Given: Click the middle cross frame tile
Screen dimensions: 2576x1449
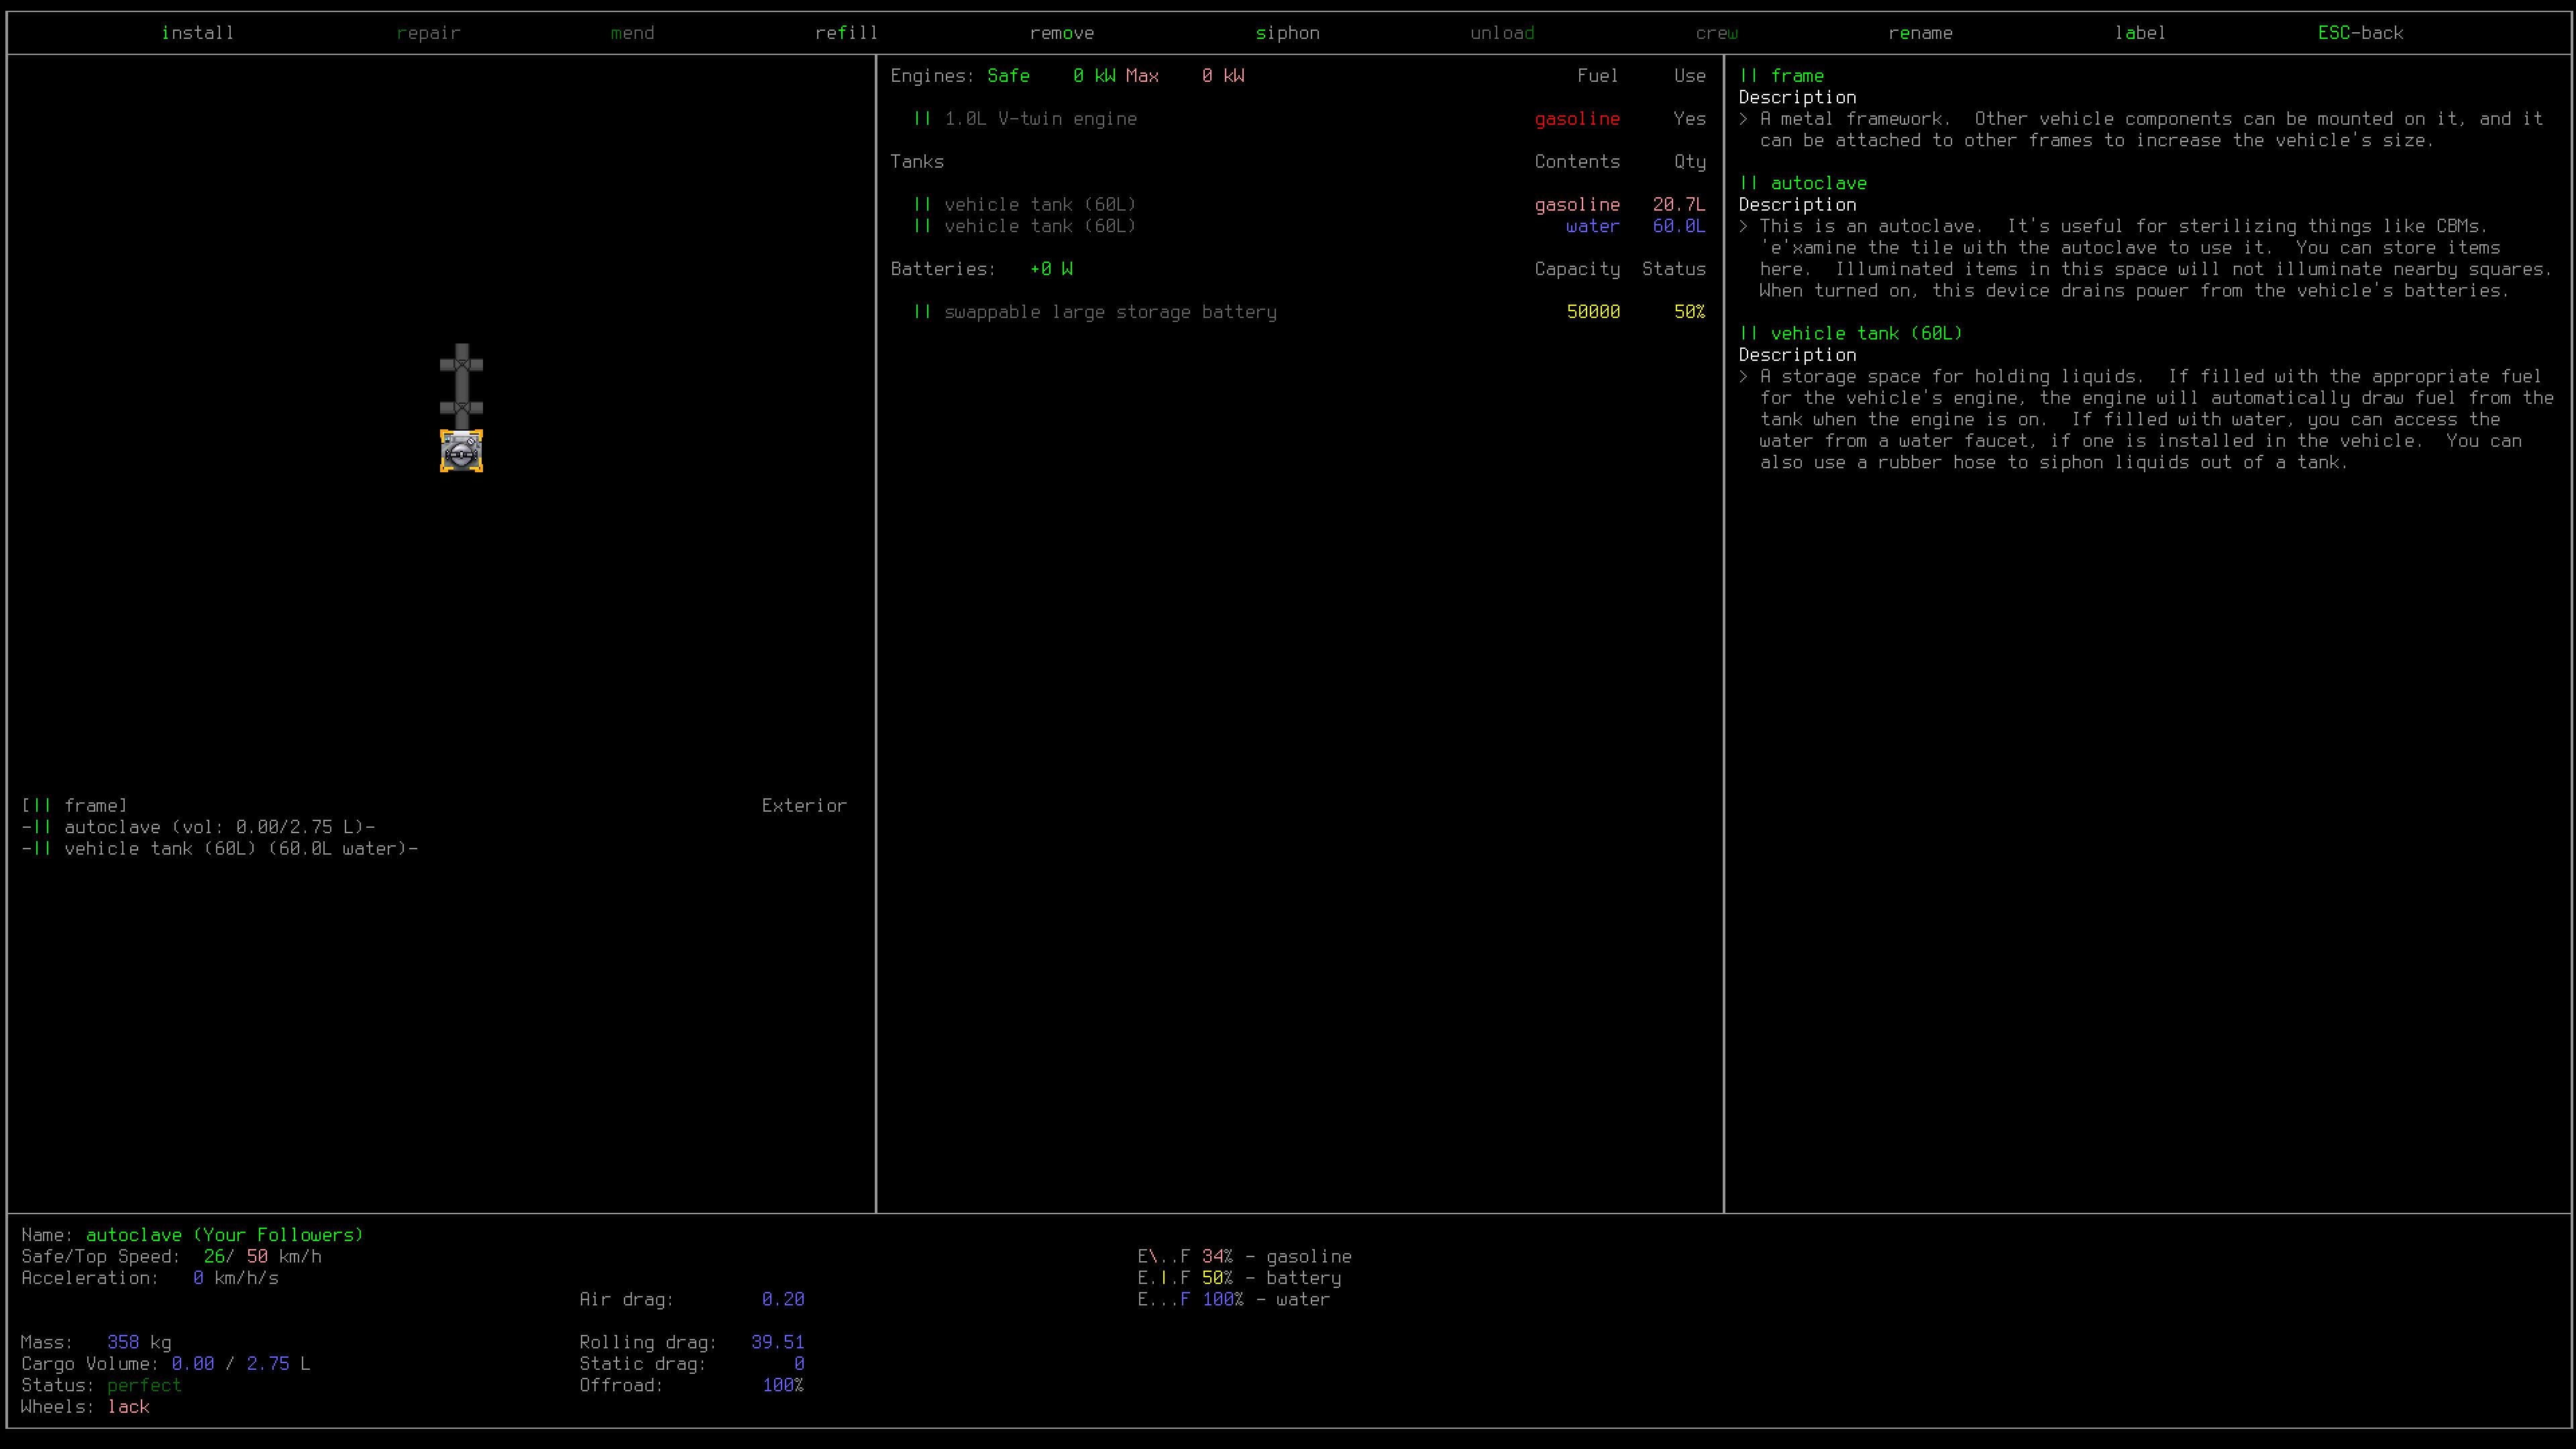Looking at the screenshot, I should point(461,408).
